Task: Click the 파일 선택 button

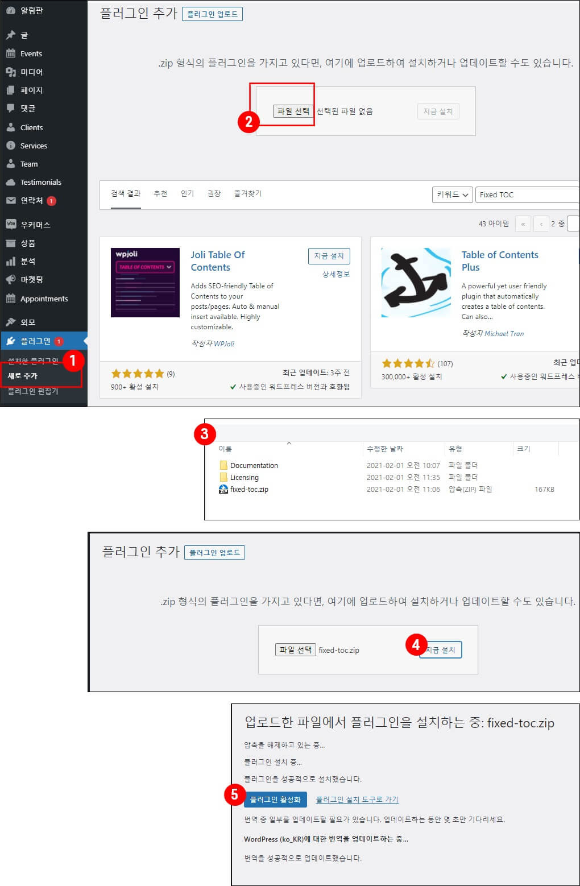Action: click(x=295, y=111)
